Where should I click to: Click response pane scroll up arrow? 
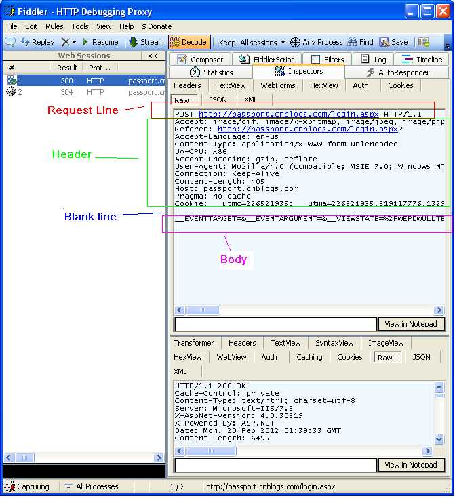439,387
